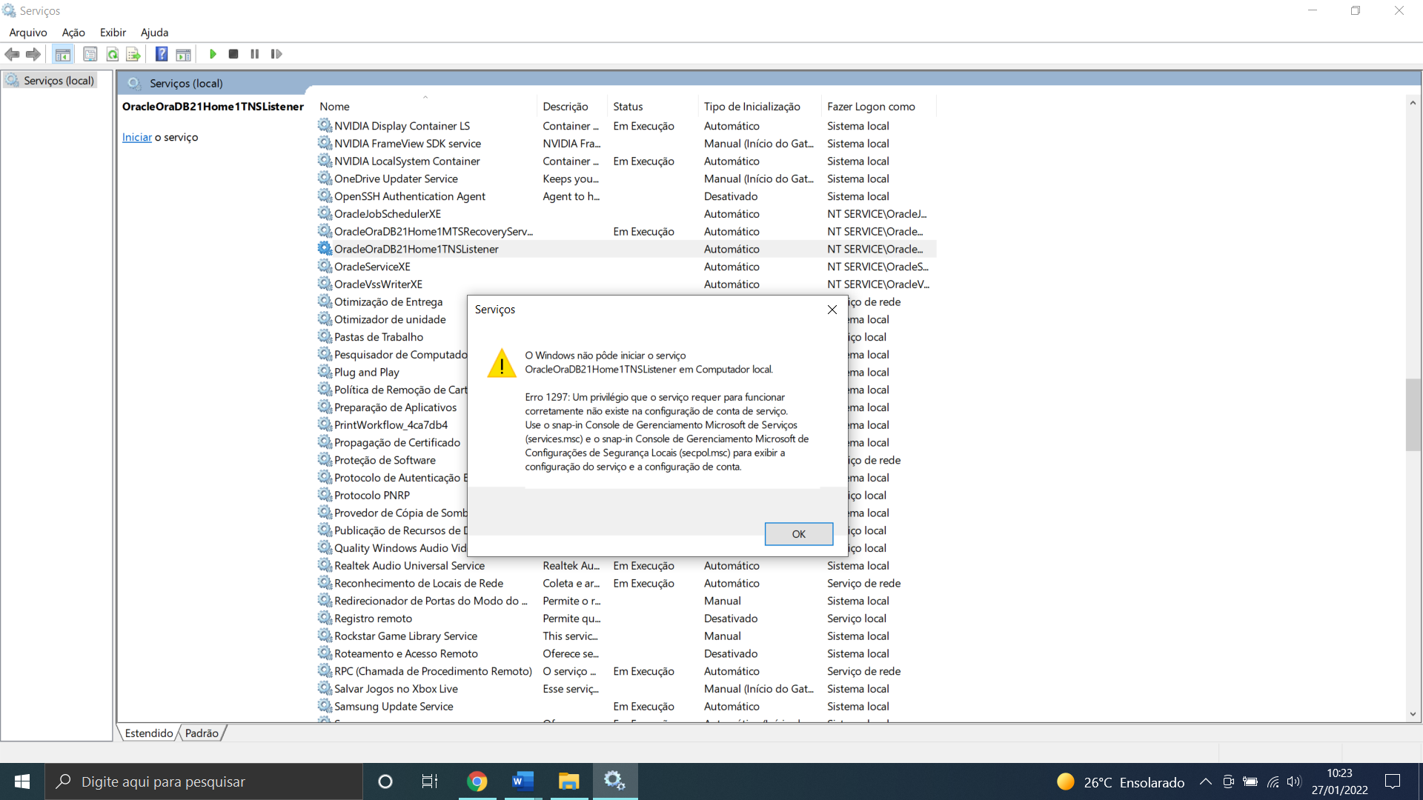Click the show/hide action pane icon

coord(183,54)
